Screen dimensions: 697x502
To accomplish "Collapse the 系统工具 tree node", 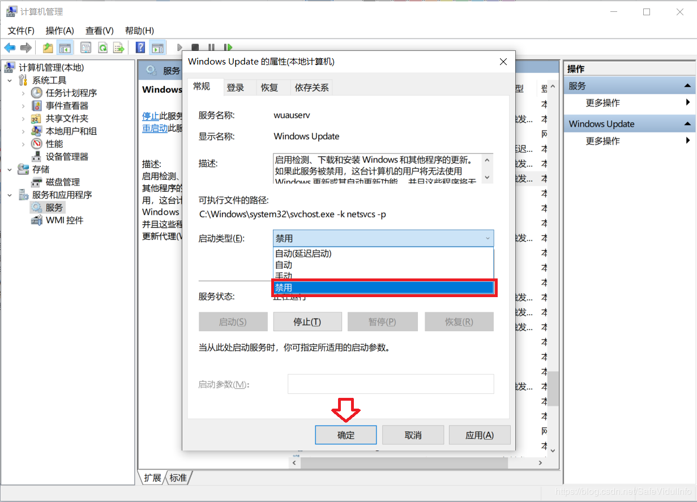I will [10, 80].
